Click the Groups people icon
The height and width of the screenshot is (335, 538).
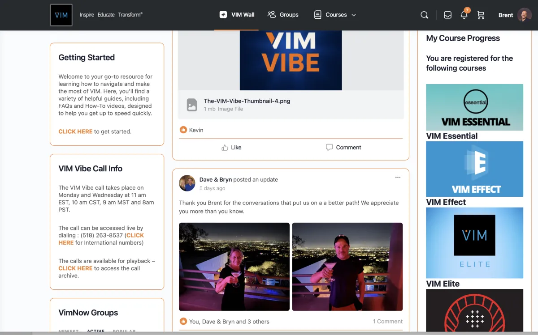[271, 14]
